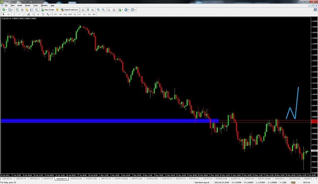This screenshot has width=318, height=184.
Task: Switch to the USDCHF,H4 chart tab
Action: [21, 179]
